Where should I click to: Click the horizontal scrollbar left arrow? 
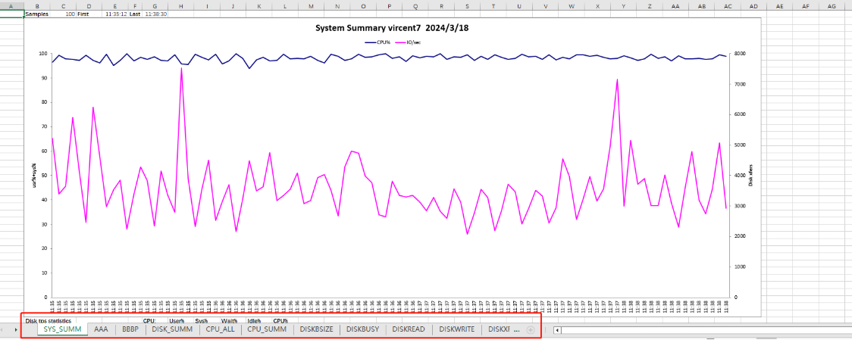pyautogui.click(x=558, y=330)
